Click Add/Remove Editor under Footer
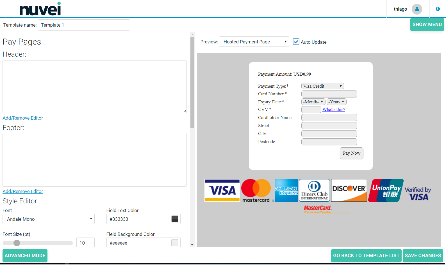Screen dimensions: 446x265 (23, 191)
